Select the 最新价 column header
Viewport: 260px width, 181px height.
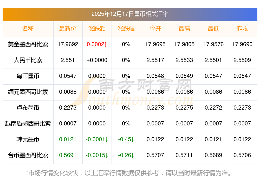[68, 29]
